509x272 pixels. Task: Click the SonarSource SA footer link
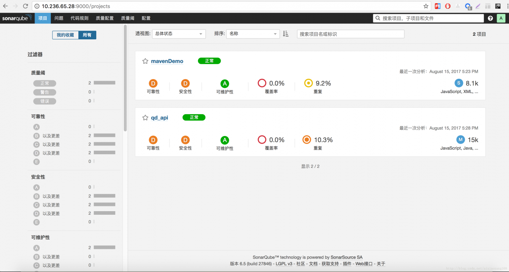346,257
